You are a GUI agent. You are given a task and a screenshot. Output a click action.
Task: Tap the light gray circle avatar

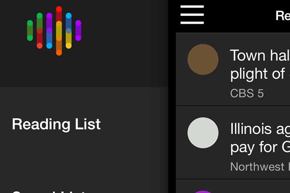point(203,133)
